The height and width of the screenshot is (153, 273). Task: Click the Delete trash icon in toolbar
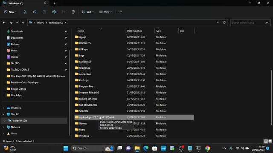tap(73, 12)
